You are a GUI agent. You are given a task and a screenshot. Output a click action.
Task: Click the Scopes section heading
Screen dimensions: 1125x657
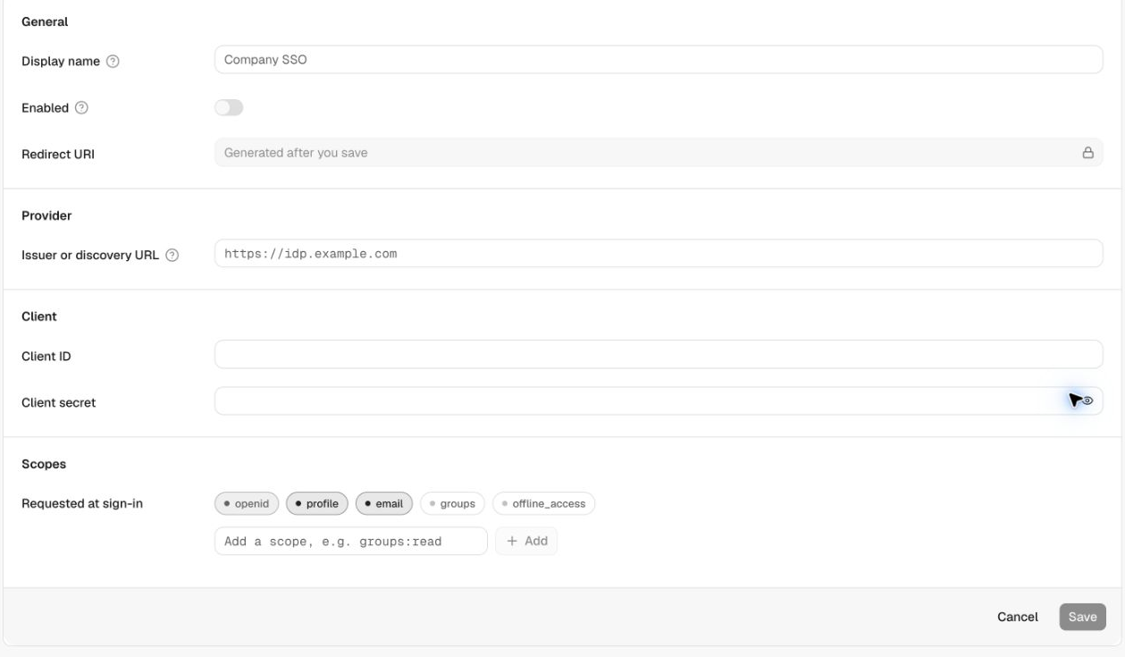(x=44, y=465)
